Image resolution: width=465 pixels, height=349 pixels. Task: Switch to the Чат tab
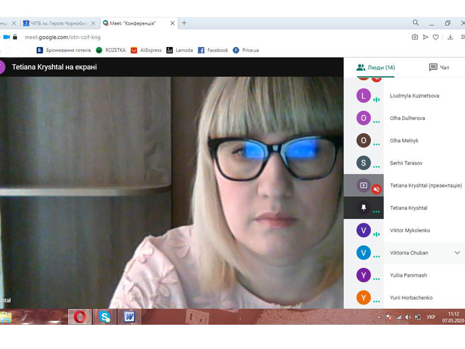click(439, 67)
